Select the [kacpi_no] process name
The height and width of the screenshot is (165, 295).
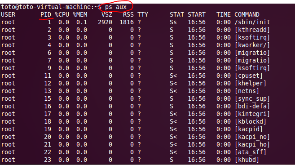[252, 137]
